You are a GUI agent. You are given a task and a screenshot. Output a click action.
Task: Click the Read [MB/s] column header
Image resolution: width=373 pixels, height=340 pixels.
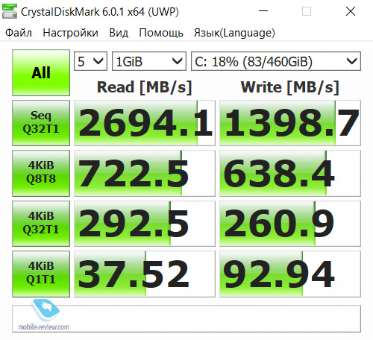tap(145, 87)
